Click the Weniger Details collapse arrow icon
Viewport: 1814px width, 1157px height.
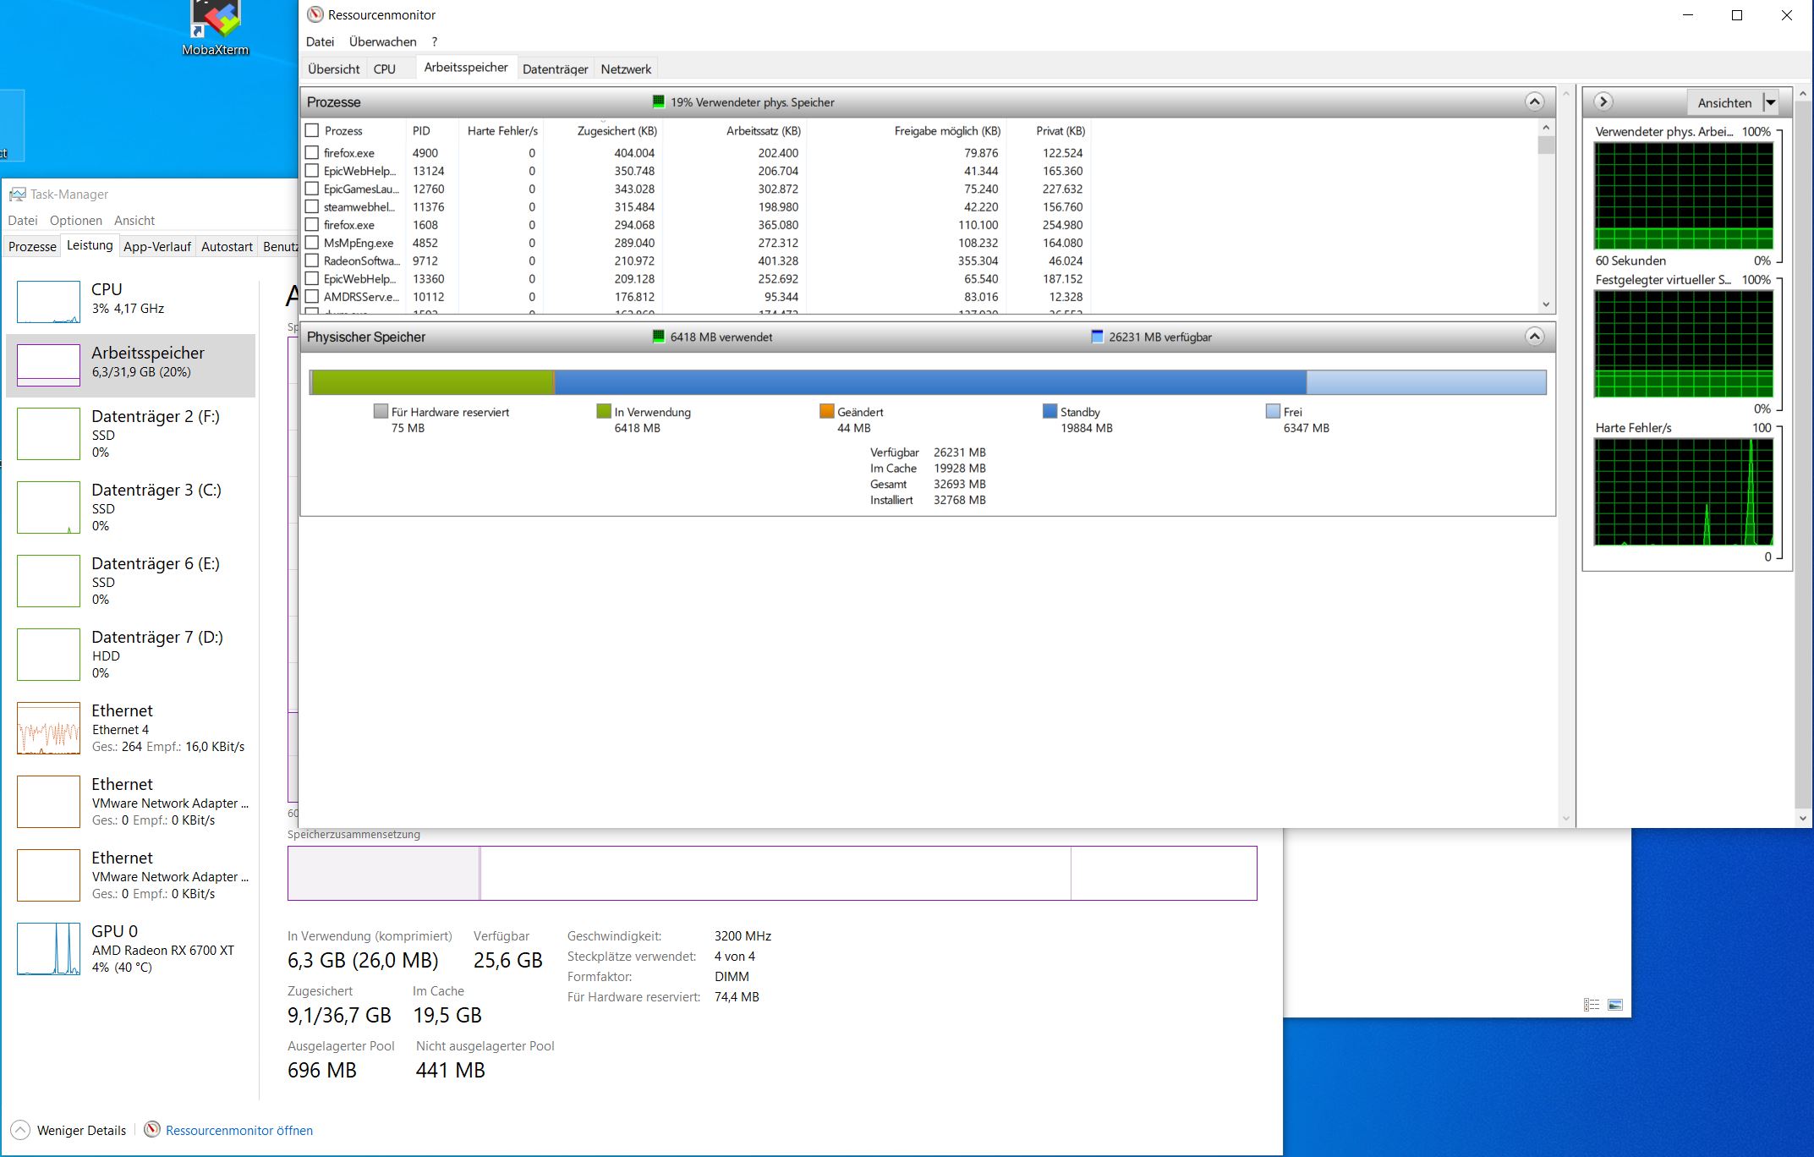click(20, 1130)
